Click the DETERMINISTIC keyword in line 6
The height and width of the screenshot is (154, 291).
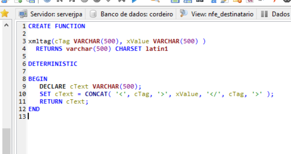pos(53,64)
